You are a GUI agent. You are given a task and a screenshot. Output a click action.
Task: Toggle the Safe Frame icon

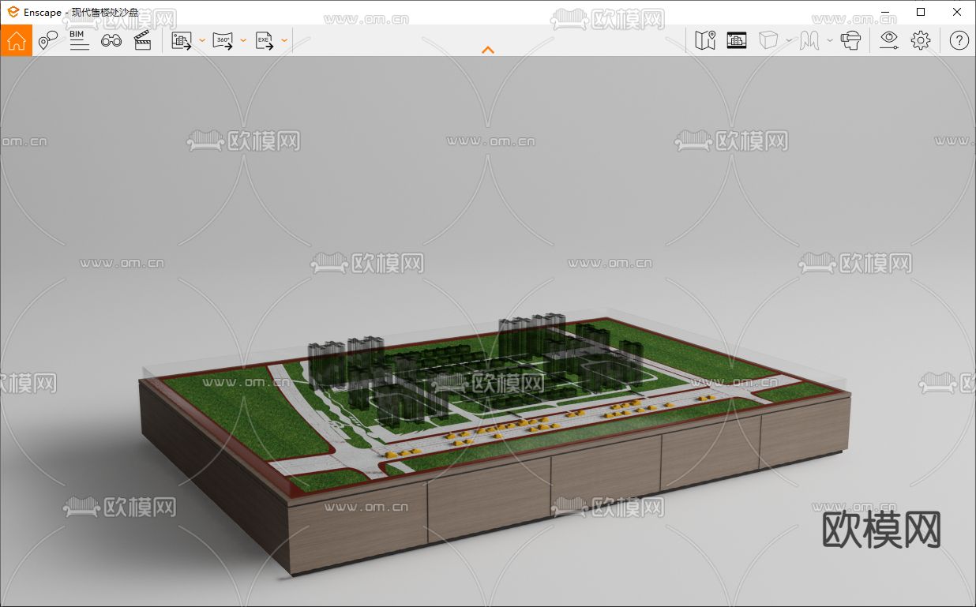[x=737, y=40]
